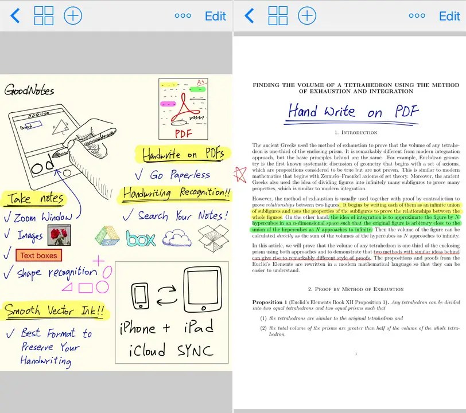Open the page grid view on the PDF document
The image size is (466, 413).
278,16
